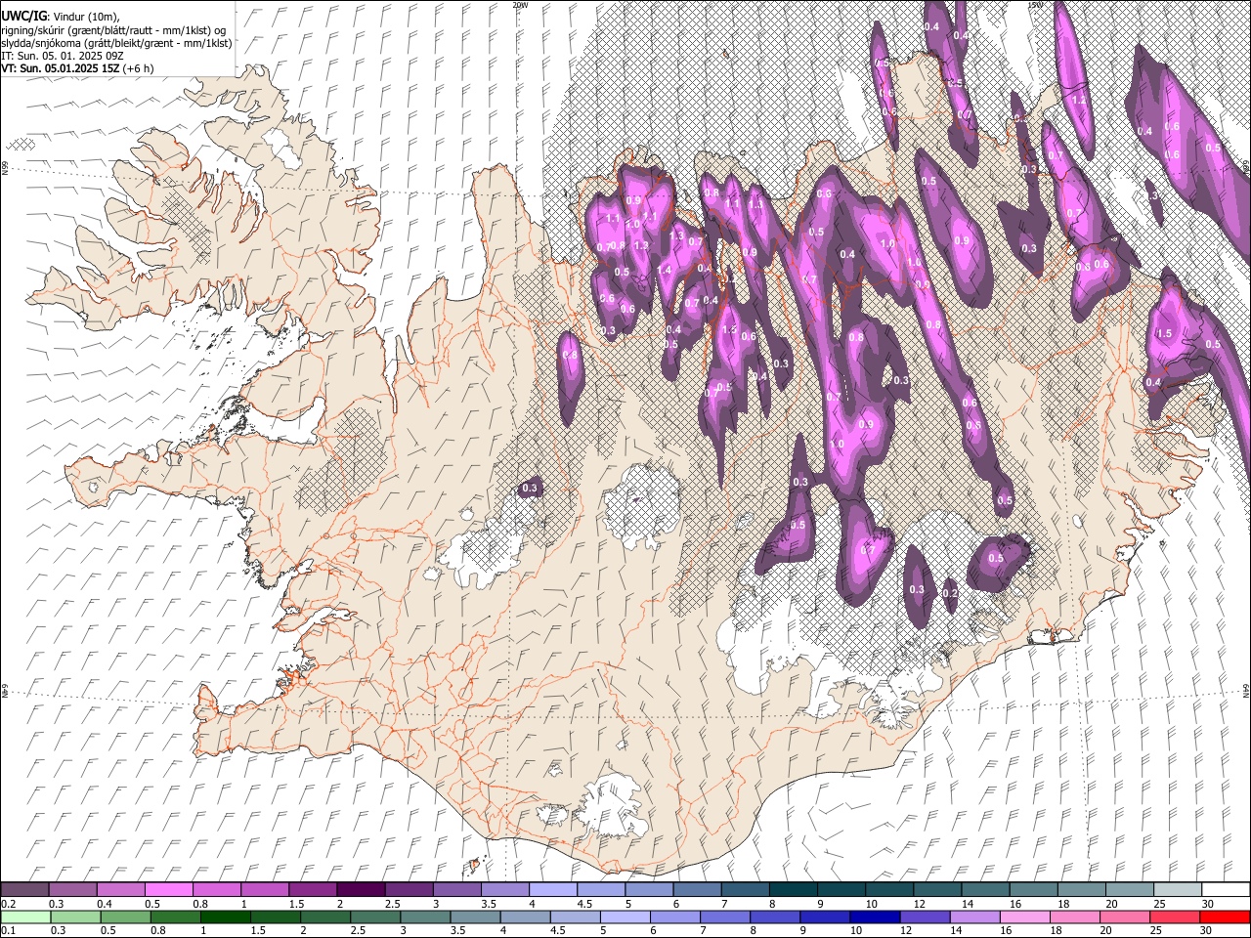Select the lower legend swatch labelled 20

point(1125,917)
